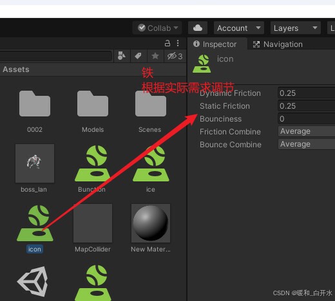Switch to the Navigation tab
This screenshot has width=335, height=301.
click(278, 44)
